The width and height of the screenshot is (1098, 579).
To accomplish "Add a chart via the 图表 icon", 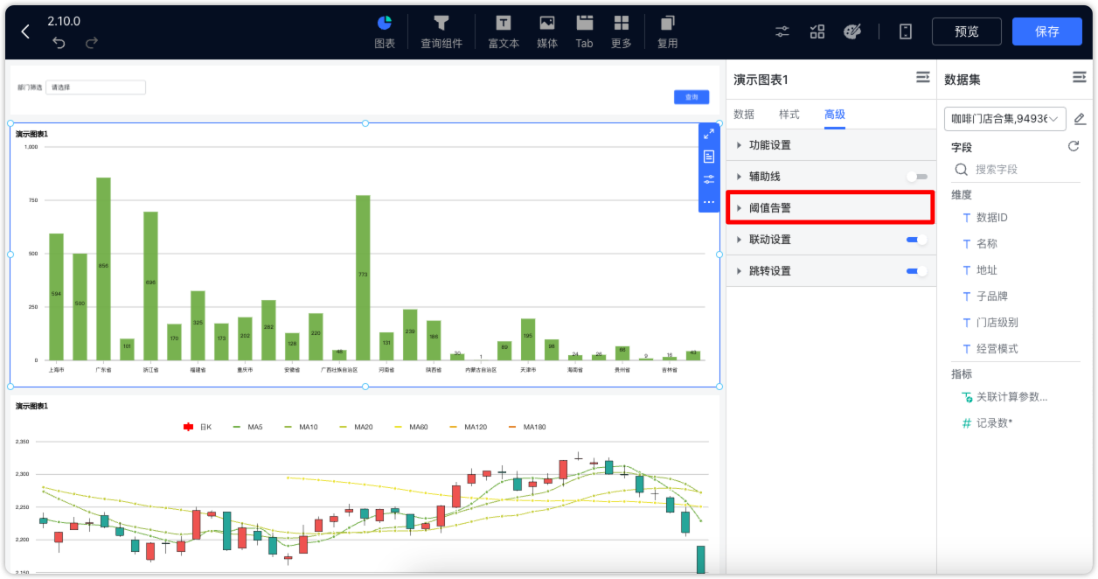I will click(385, 31).
